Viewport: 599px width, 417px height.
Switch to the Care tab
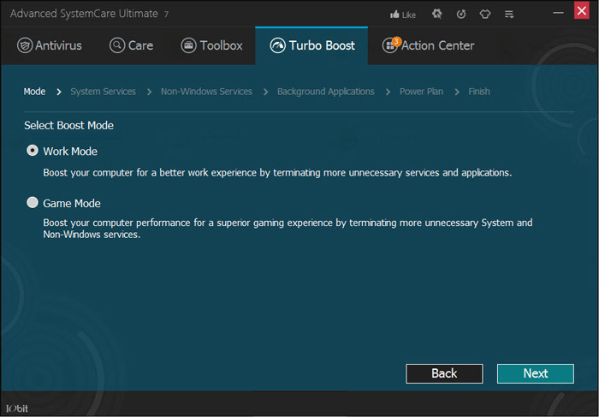tap(132, 45)
